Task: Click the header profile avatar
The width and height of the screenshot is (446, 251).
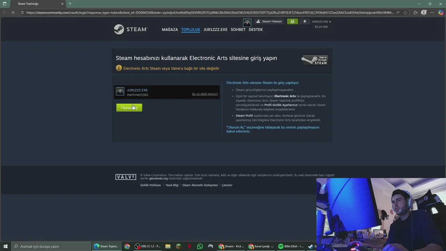Action: [247, 22]
